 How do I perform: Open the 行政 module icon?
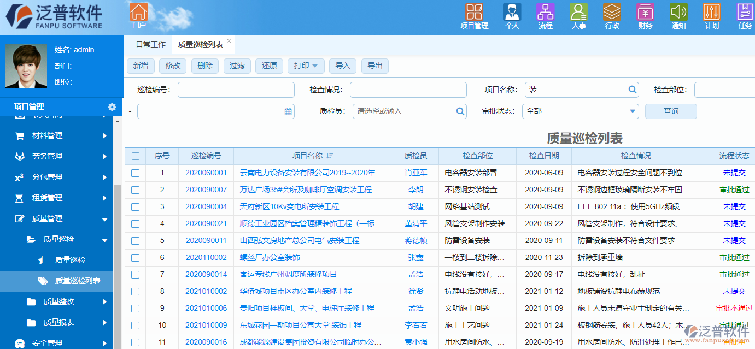tap(612, 12)
